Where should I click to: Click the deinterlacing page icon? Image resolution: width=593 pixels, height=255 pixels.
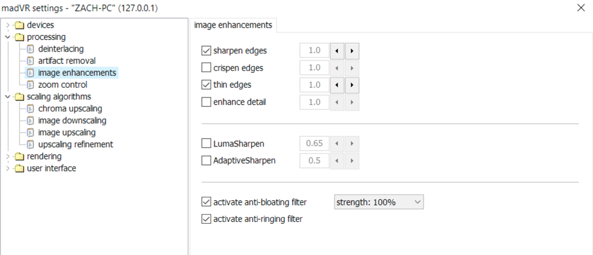tap(31, 49)
